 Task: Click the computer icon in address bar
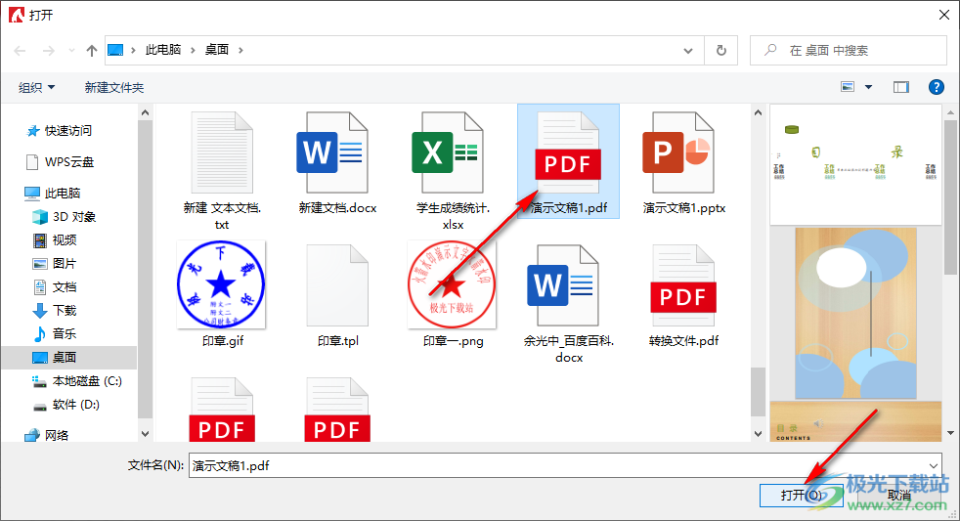pos(115,50)
